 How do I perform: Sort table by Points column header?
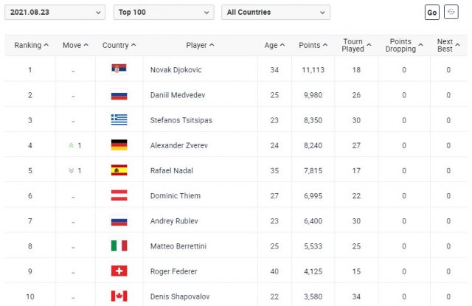point(313,45)
